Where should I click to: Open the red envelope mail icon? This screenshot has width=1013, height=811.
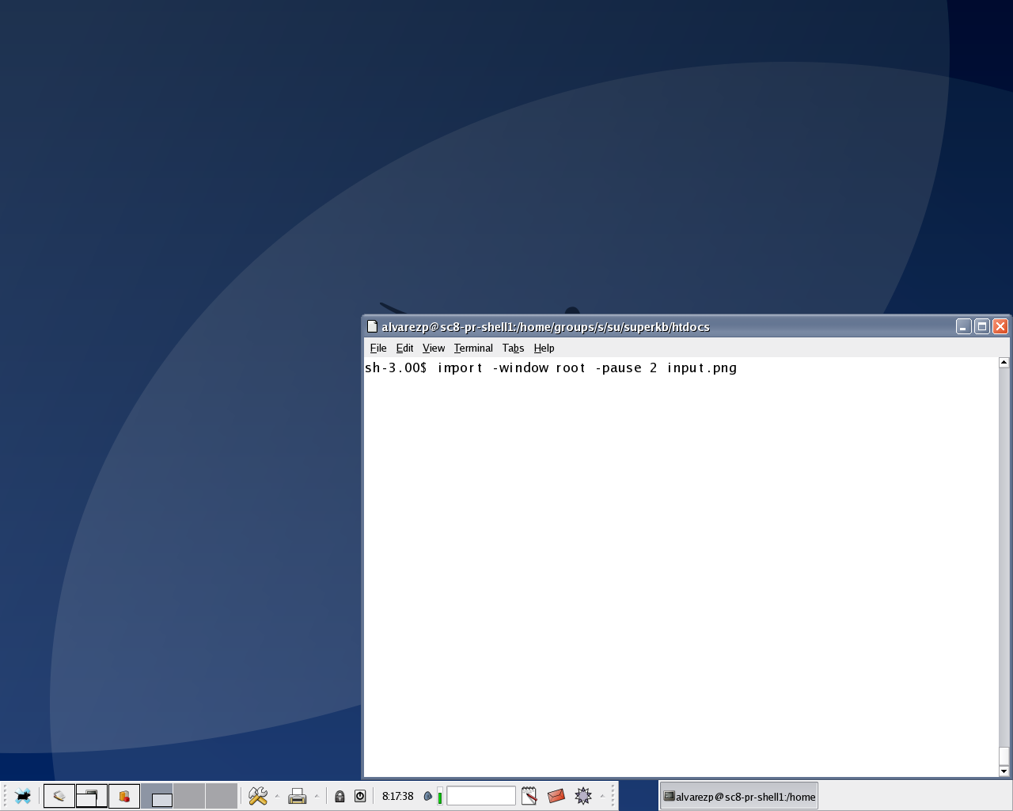[x=556, y=796]
